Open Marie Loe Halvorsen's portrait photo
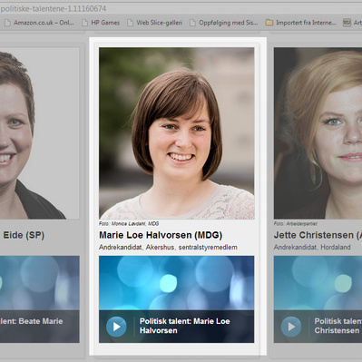 coord(177,133)
